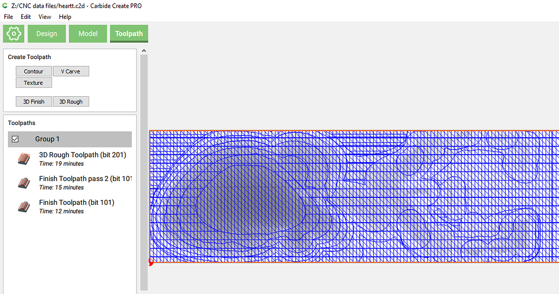
Task: Switch to the Model tab
Action: click(88, 34)
